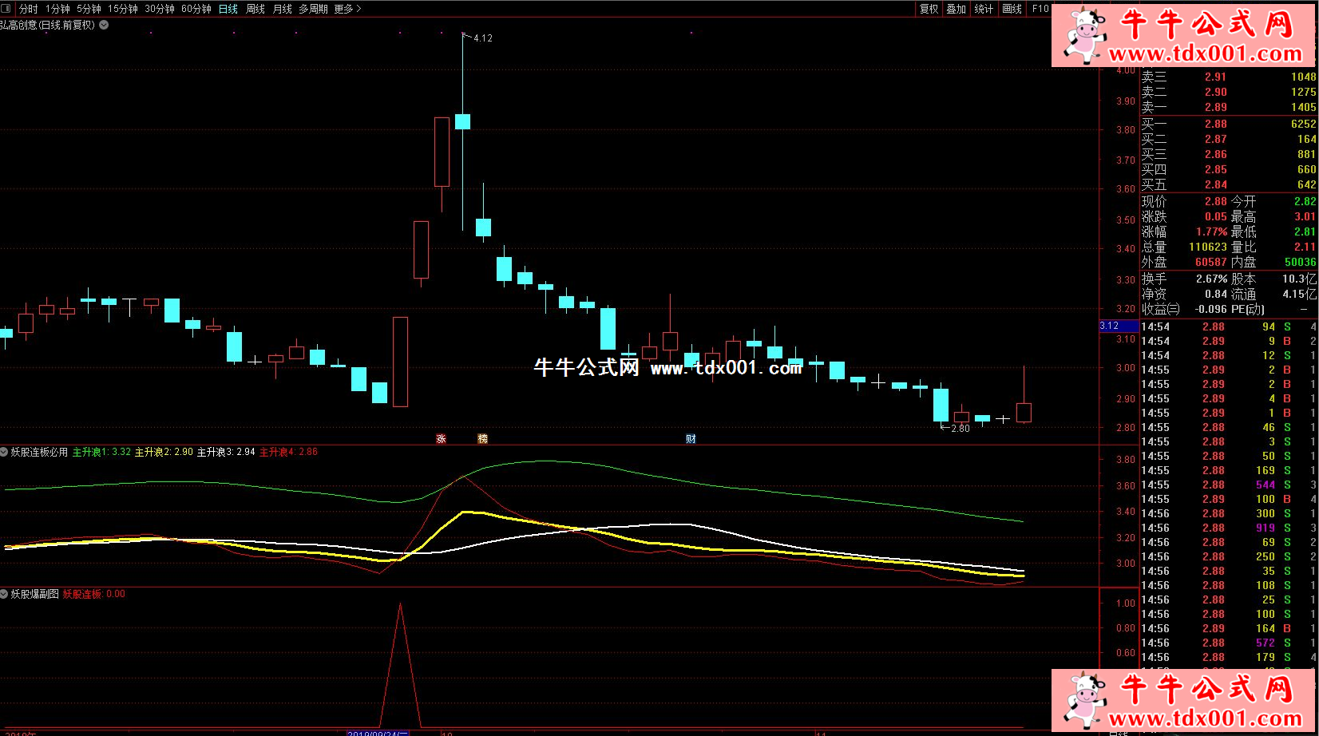Click the 量比 2.11 value
The height and width of the screenshot is (736, 1319).
tap(1305, 247)
